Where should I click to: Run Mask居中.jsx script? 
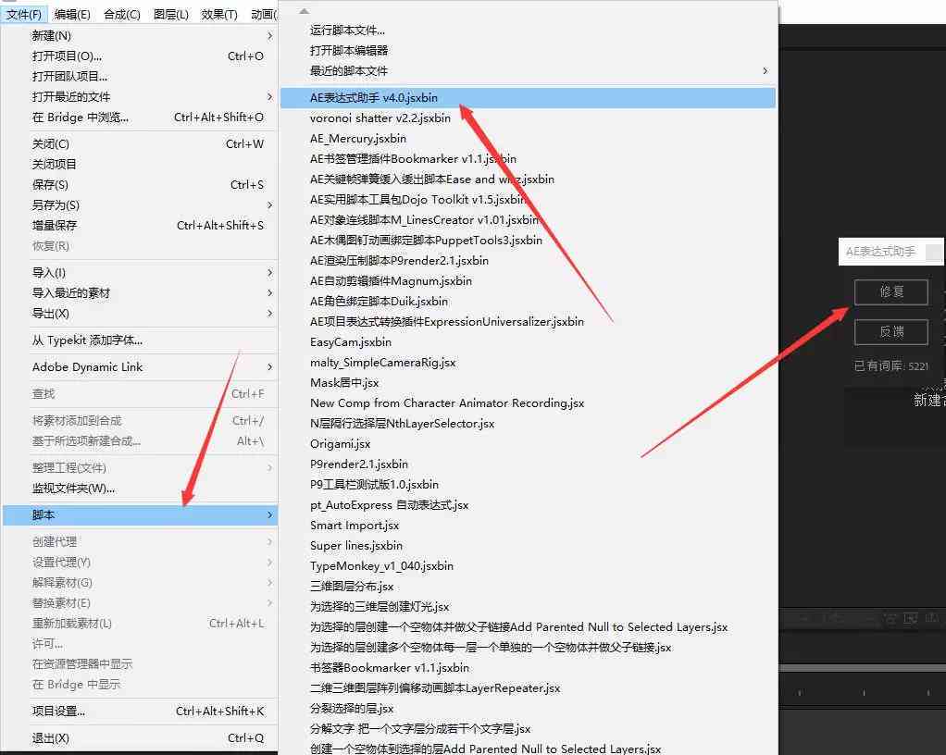(x=528, y=383)
